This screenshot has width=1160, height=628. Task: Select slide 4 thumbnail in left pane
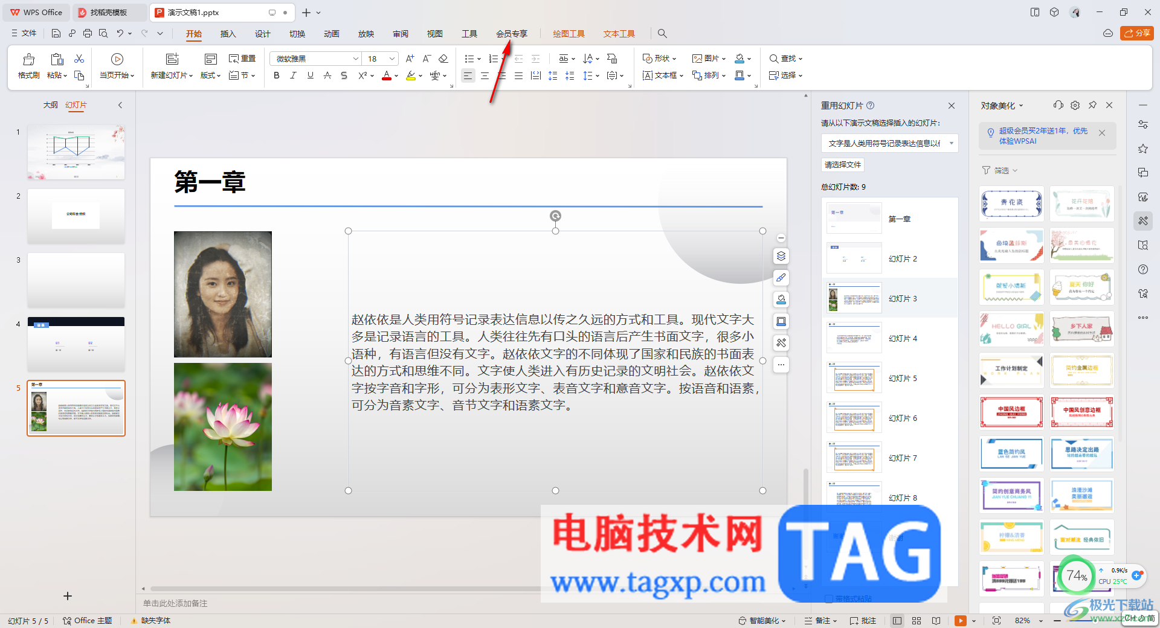(x=76, y=344)
